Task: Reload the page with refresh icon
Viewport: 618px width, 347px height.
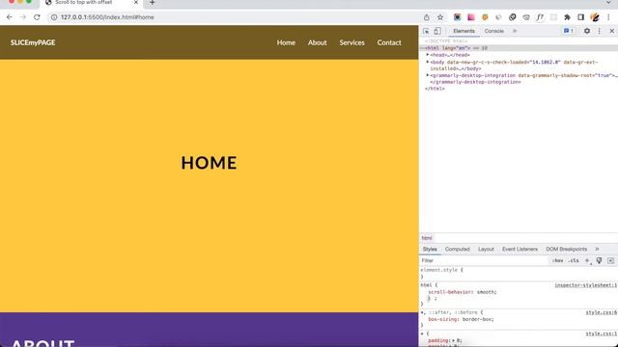Action: [x=37, y=17]
